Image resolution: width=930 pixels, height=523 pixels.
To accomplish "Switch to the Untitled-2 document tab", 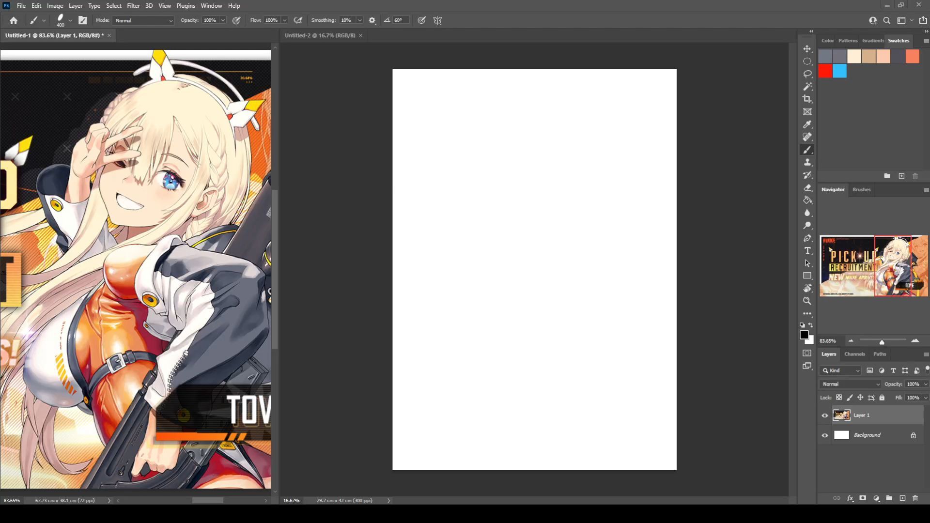I will coord(320,35).
